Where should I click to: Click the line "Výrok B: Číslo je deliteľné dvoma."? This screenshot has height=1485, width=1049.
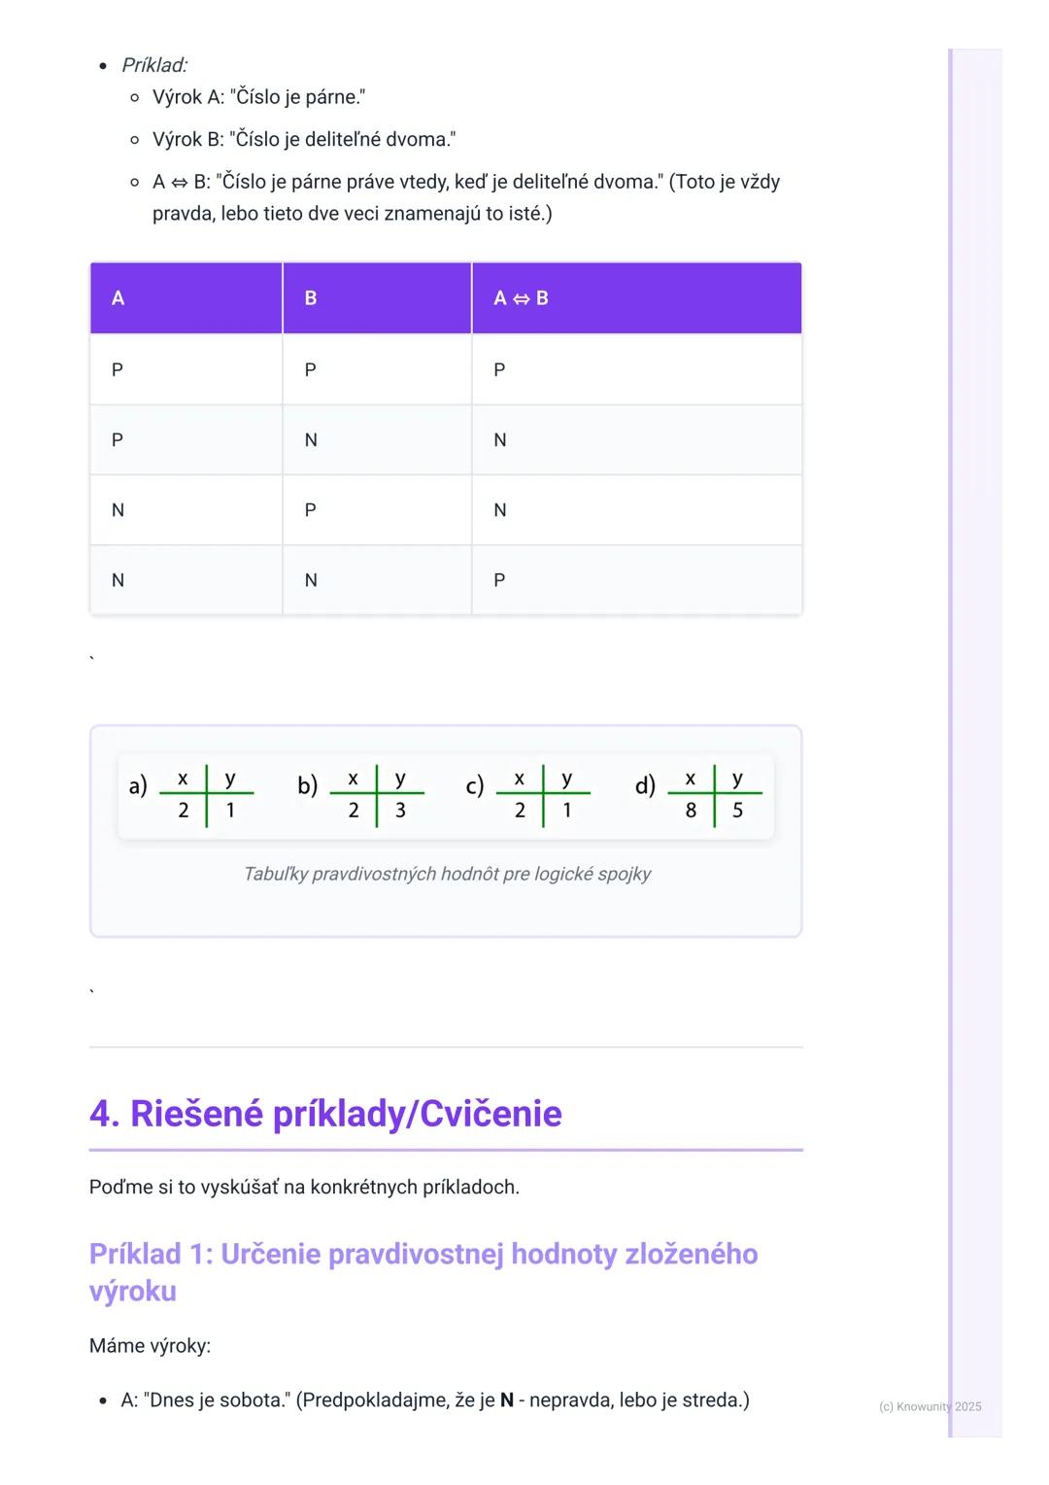[304, 140]
